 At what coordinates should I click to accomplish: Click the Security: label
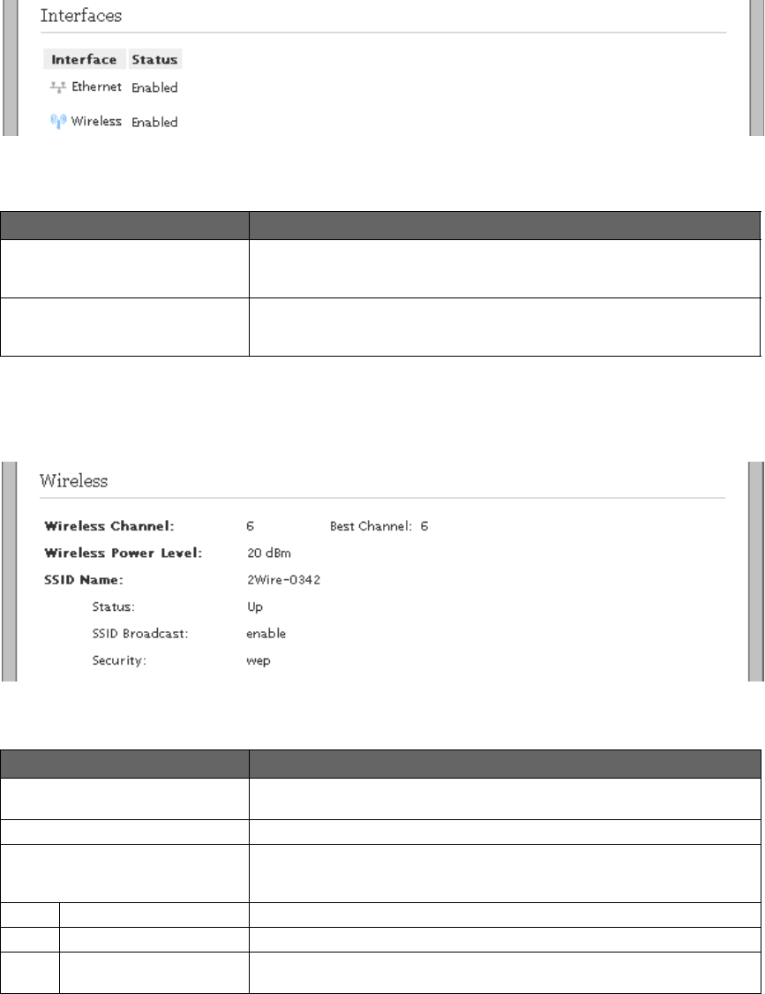point(119,660)
